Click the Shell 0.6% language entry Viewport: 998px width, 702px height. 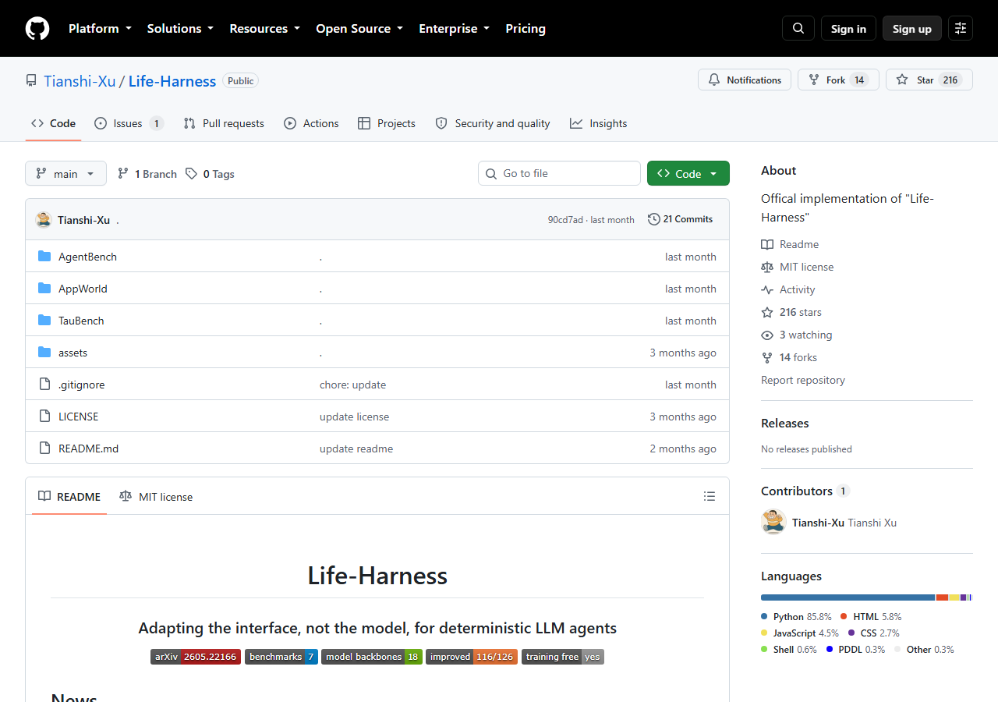click(789, 649)
